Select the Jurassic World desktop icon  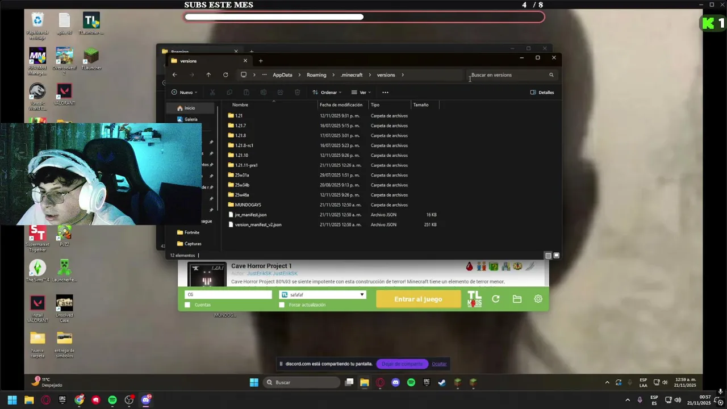[x=37, y=97]
